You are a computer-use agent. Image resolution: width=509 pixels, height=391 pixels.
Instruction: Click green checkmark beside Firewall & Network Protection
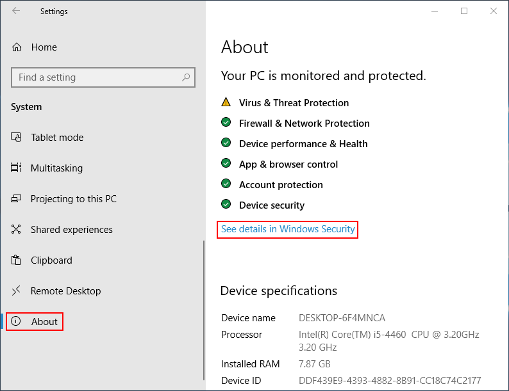226,123
